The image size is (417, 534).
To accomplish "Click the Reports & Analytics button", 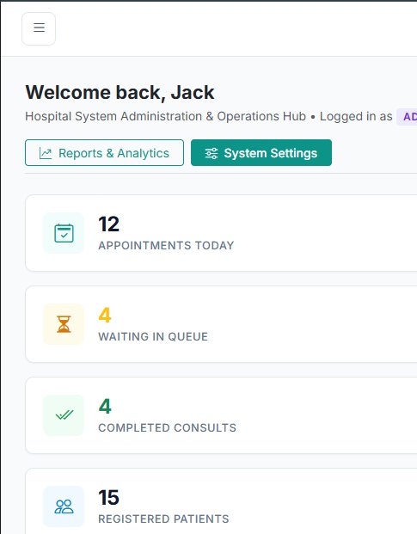I will (x=104, y=153).
